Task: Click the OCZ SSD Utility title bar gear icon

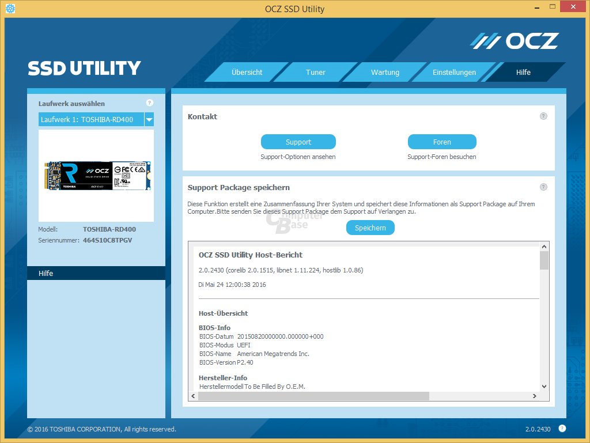Action: click(10, 9)
